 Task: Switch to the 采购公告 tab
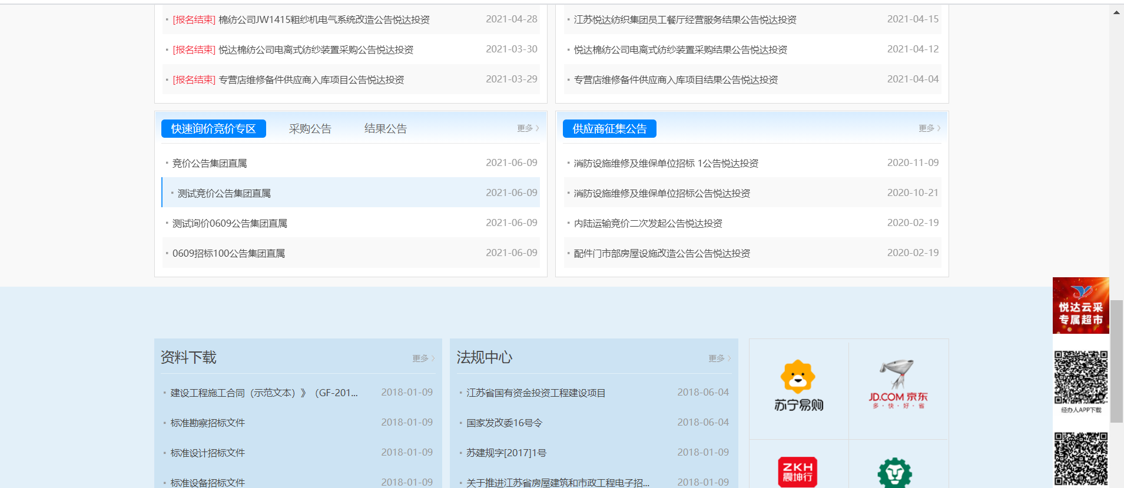tap(310, 129)
